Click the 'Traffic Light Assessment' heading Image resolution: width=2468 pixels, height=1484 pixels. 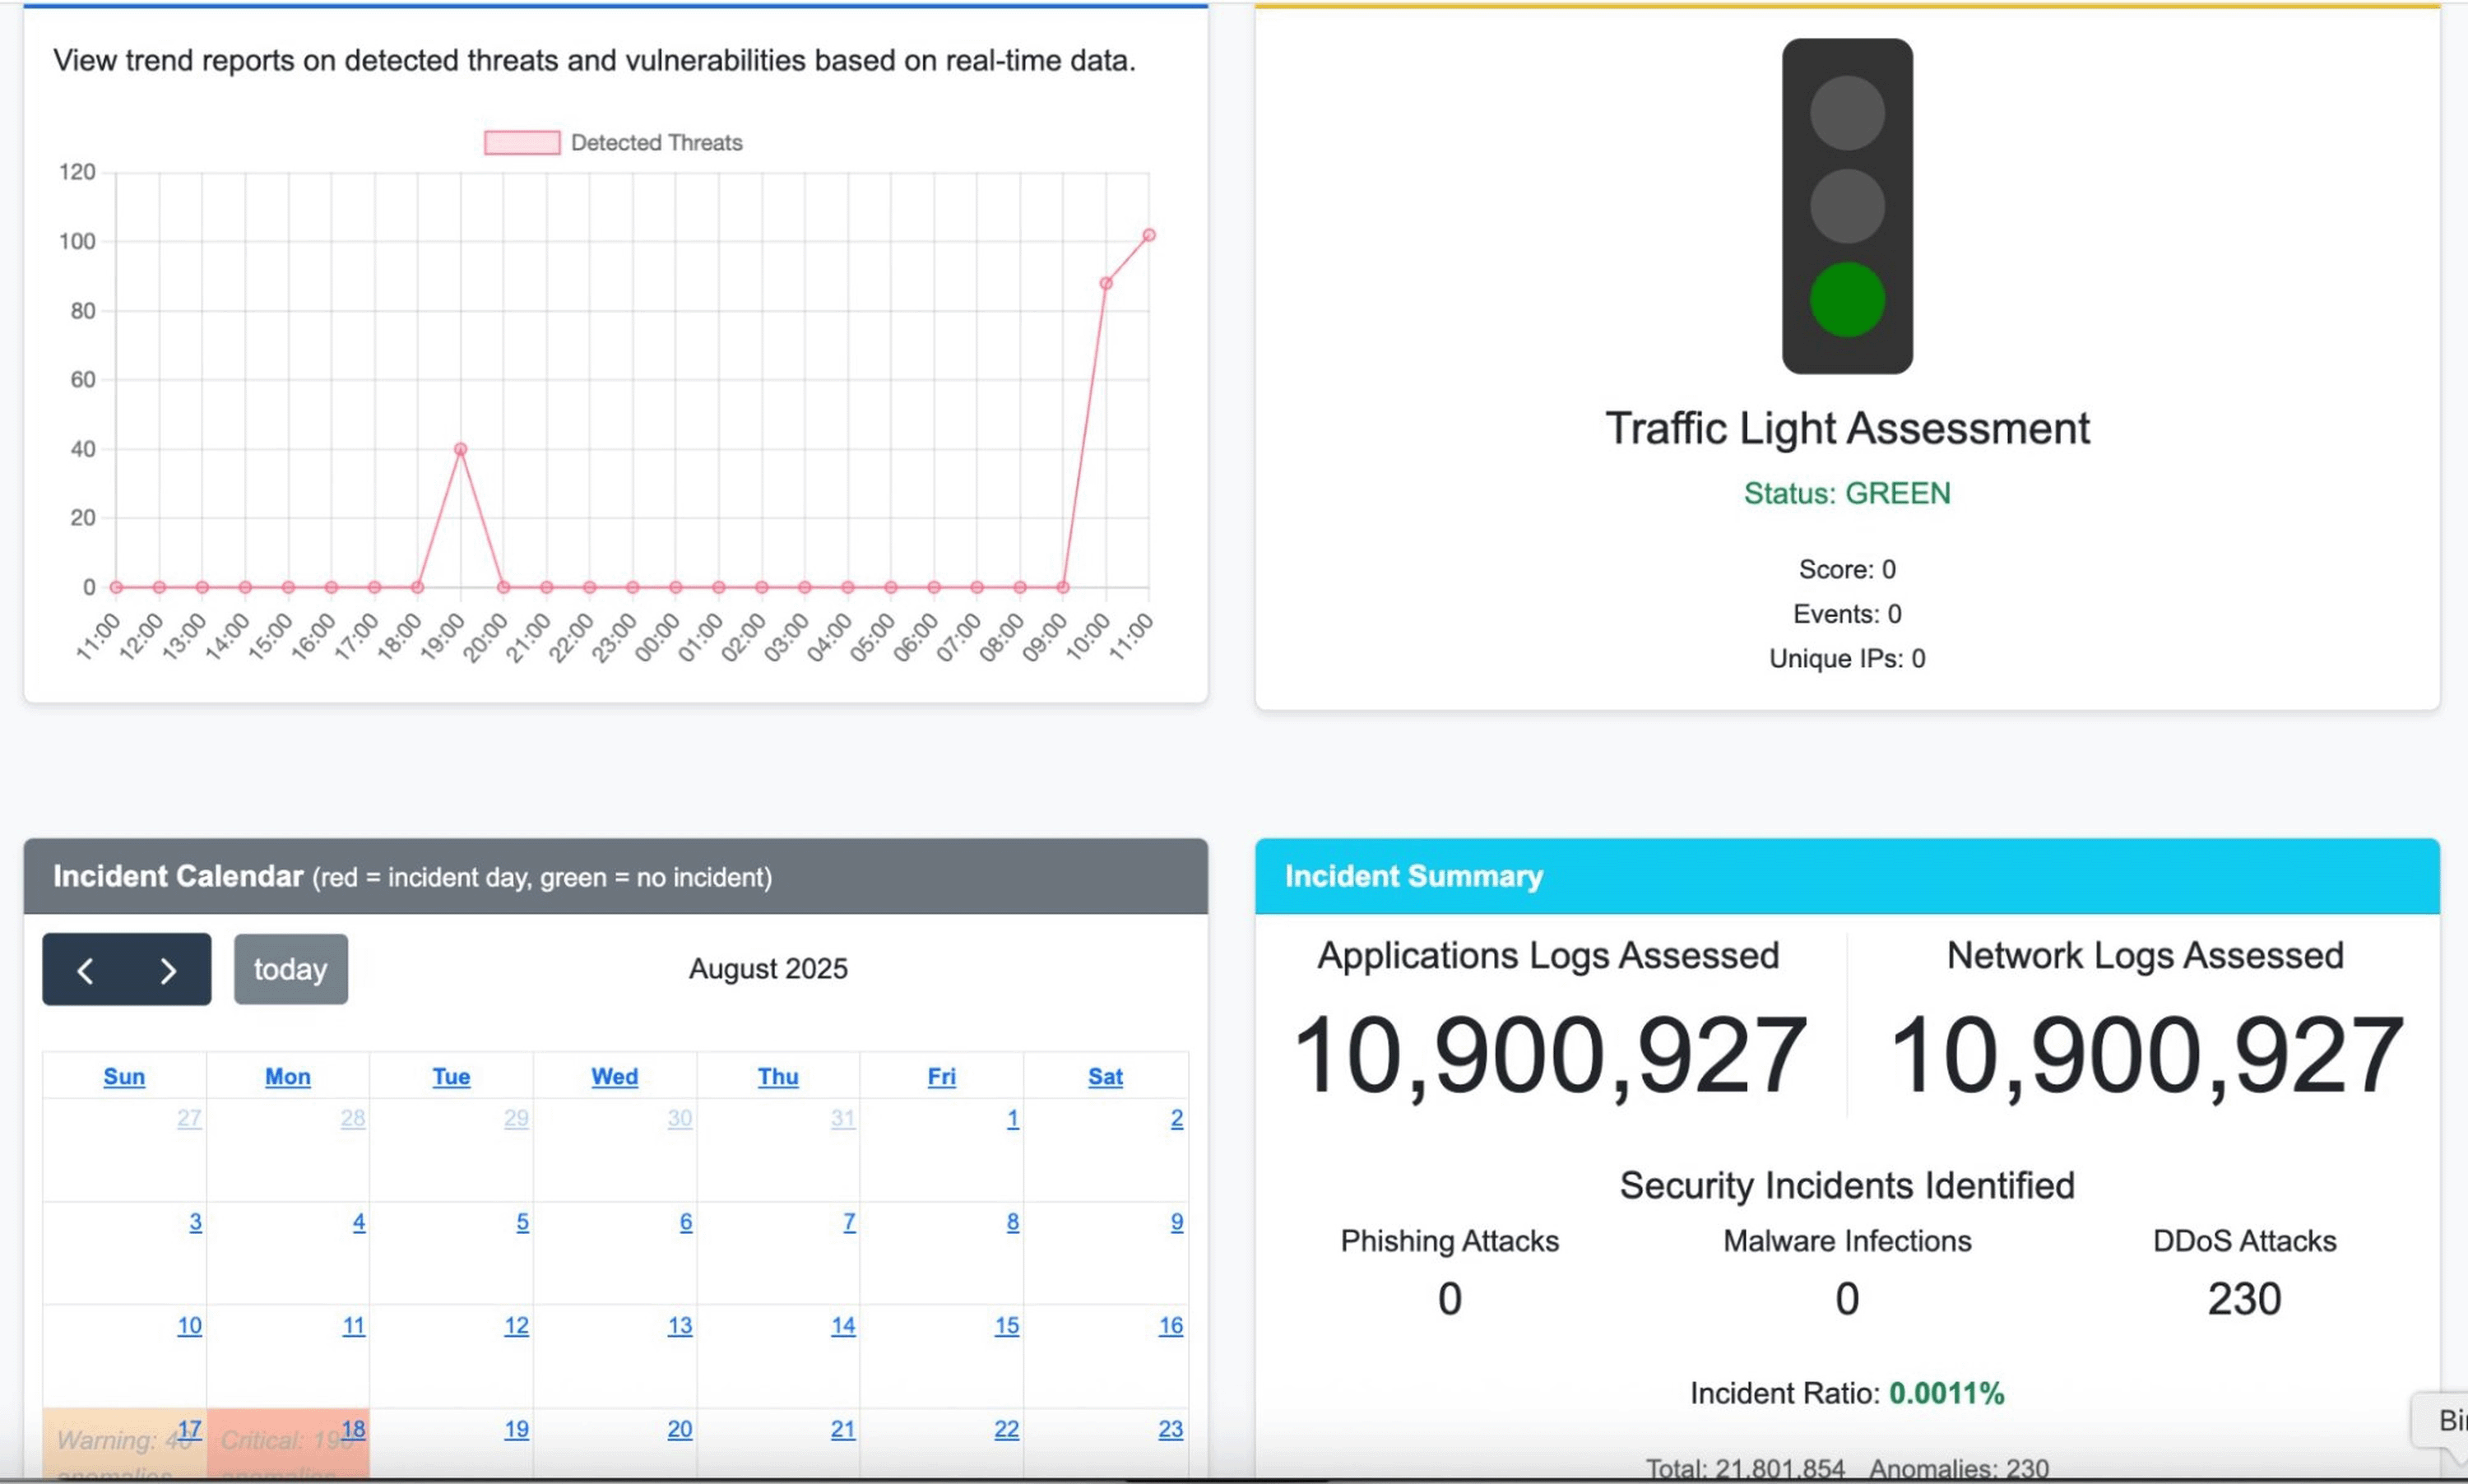pos(1847,428)
